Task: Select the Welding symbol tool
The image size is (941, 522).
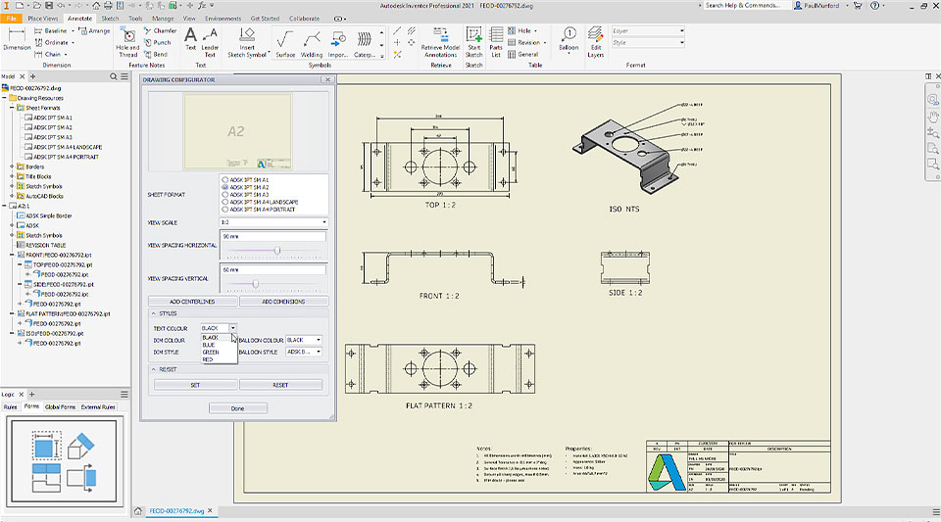Action: pyautogui.click(x=312, y=43)
